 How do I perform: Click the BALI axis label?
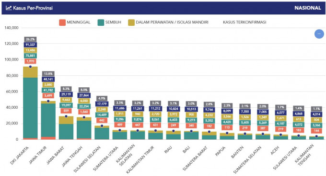[186, 150]
